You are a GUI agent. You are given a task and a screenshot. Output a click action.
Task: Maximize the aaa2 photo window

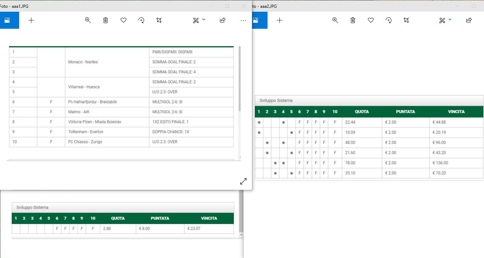pyautogui.click(x=474, y=6)
